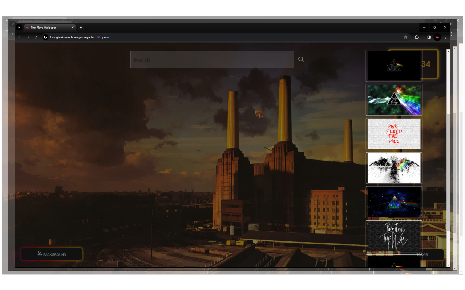Restore down the Chrome window

point(435,28)
